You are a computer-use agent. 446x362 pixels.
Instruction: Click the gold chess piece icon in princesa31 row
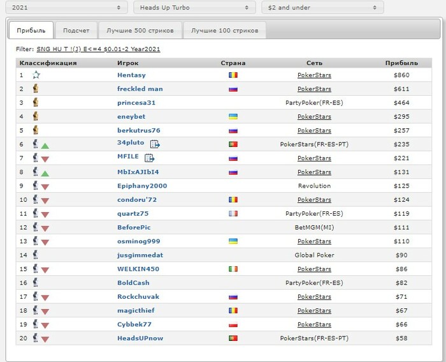point(36,102)
